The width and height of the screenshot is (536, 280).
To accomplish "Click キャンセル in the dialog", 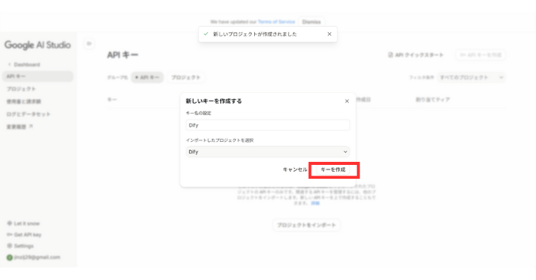I will (x=295, y=170).
